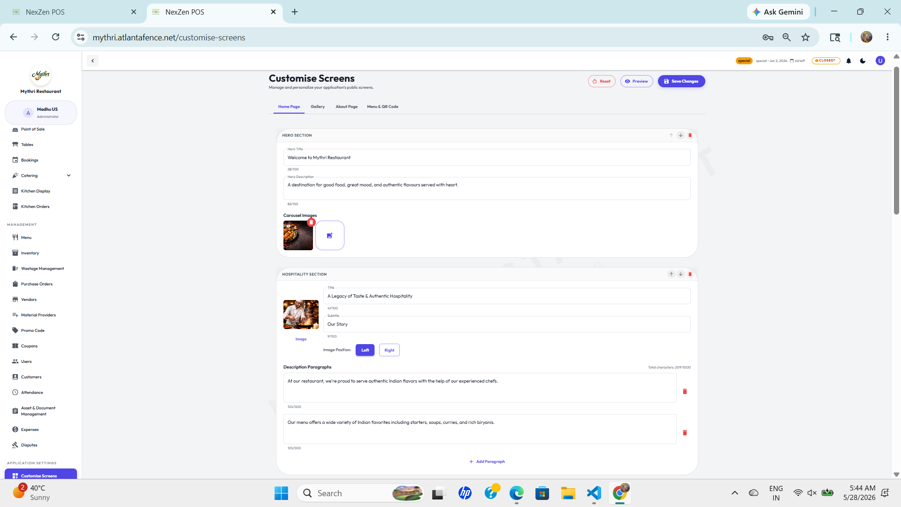
Task: Delete the second description paragraph
Action: (685, 433)
